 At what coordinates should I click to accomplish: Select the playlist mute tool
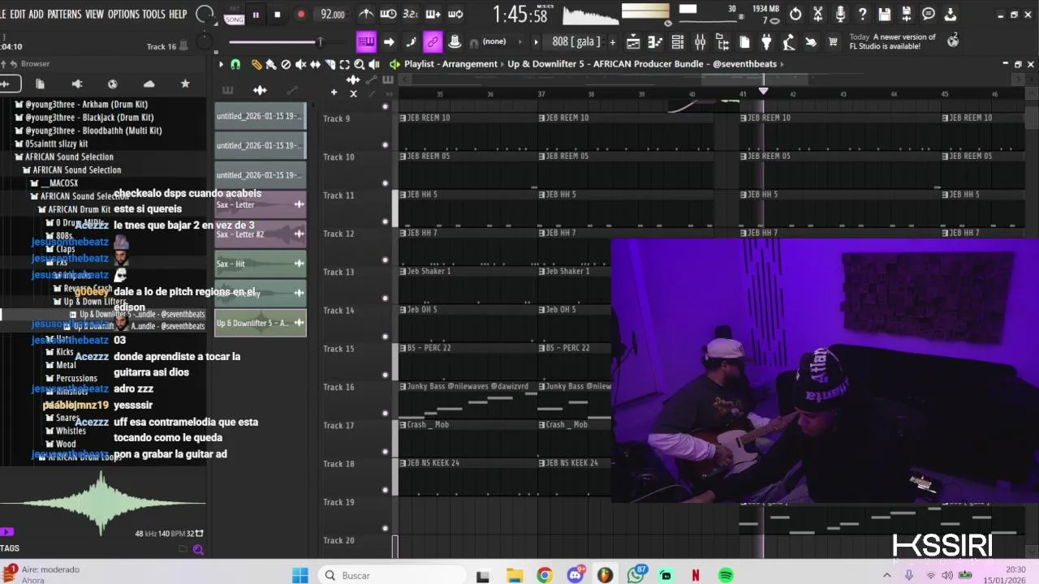(300, 64)
